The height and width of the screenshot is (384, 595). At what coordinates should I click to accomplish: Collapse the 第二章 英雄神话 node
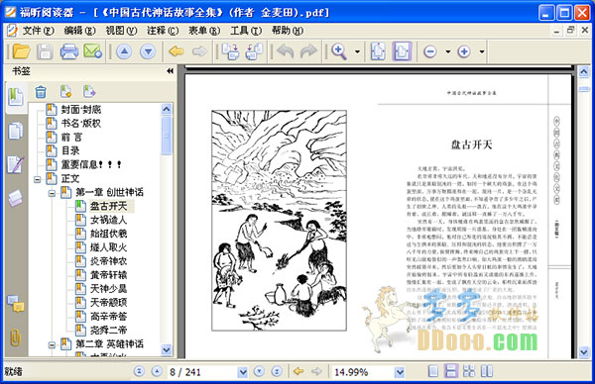(x=52, y=345)
